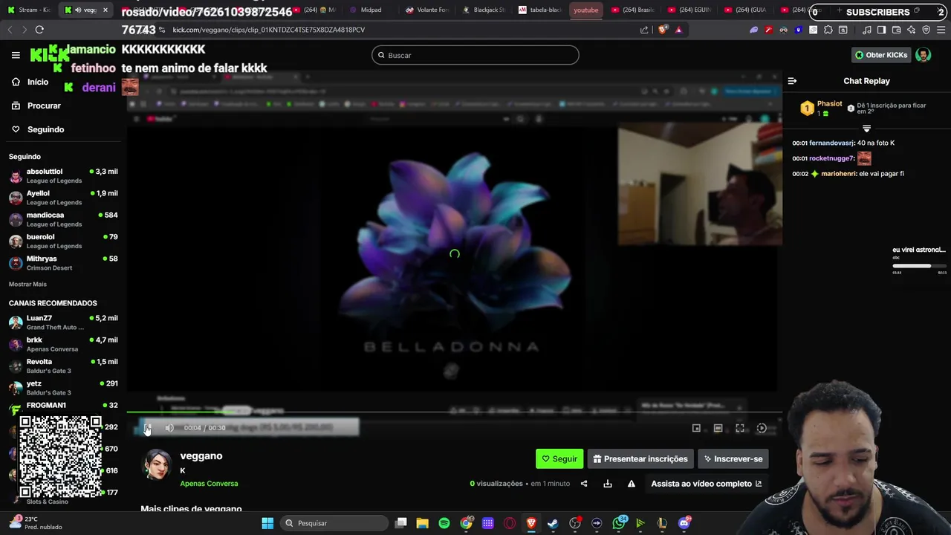The height and width of the screenshot is (535, 951).
Task: Collapse the Chat Replay panel
Action: click(x=792, y=81)
